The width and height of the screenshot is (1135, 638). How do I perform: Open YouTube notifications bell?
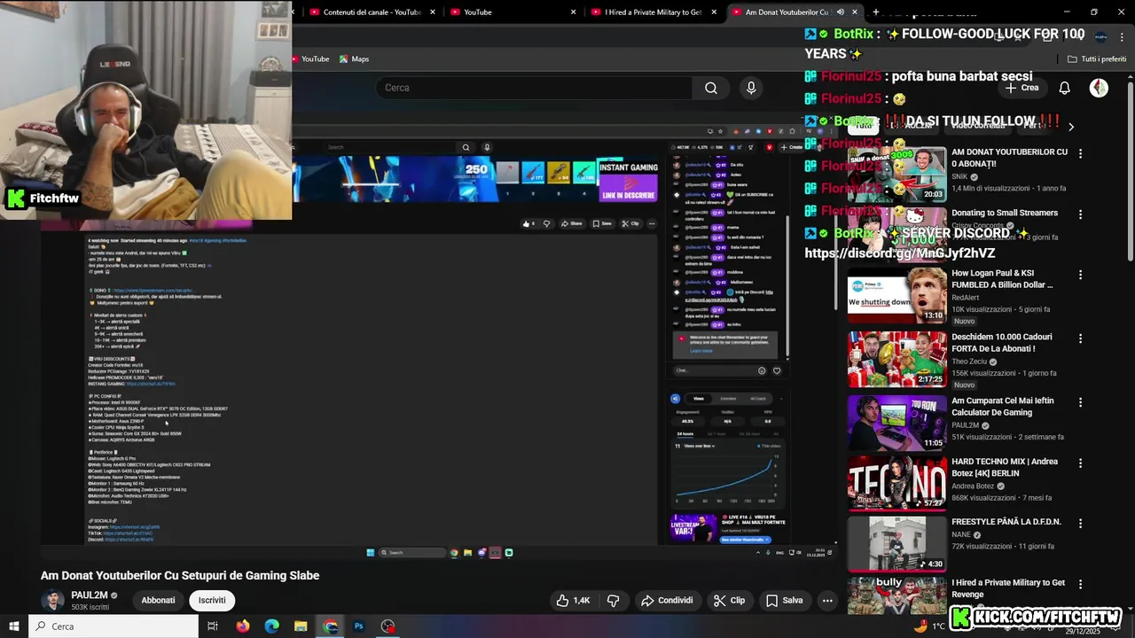[1065, 88]
